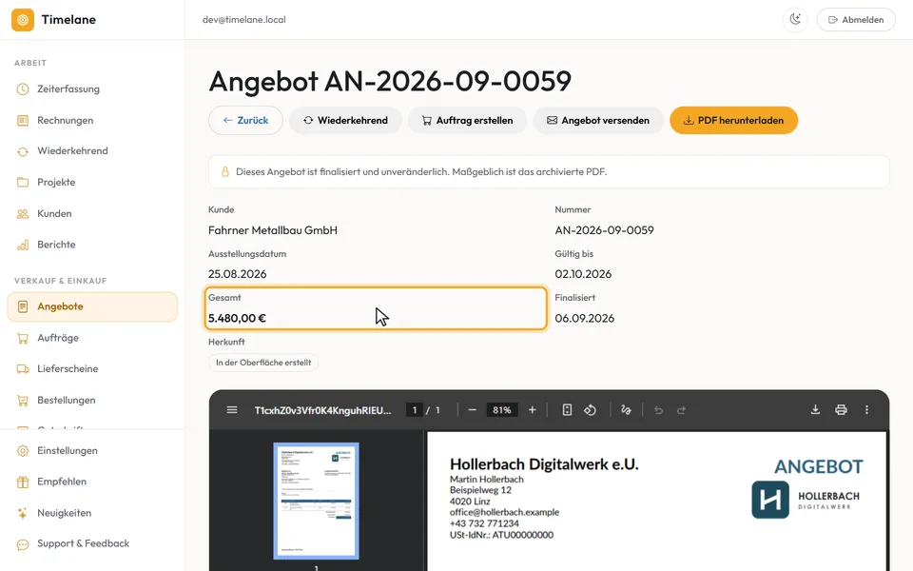Toggle dark mode moon icon
This screenshot has height=571, width=913.
(795, 20)
